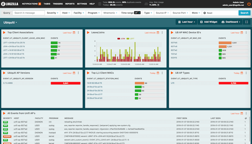The image size is (252, 144).
Task: Open the Tasks menu
Action: tap(47, 4)
